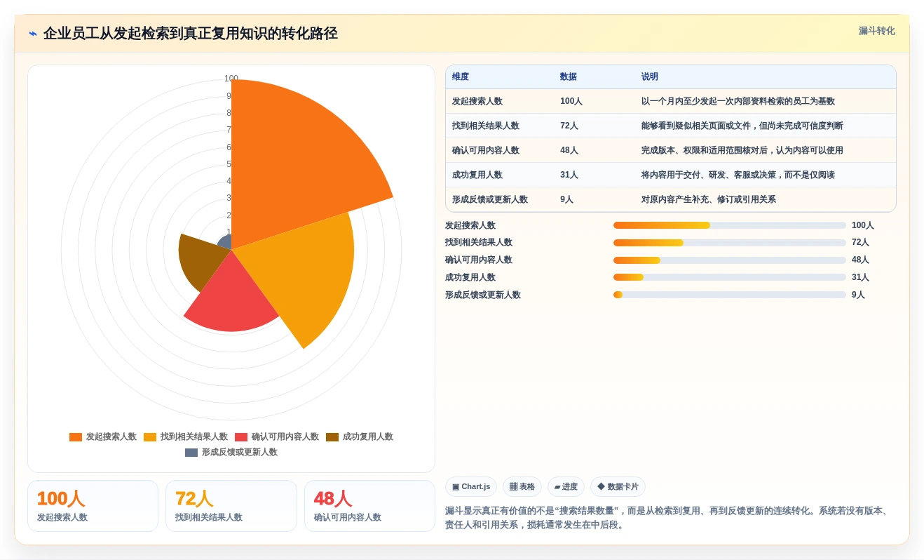The height and width of the screenshot is (560, 924).
Task: Click the 确认可用内容人数 progress bar
Action: pos(730,260)
